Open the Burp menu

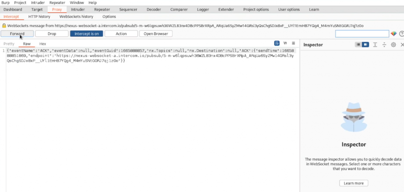6,3
